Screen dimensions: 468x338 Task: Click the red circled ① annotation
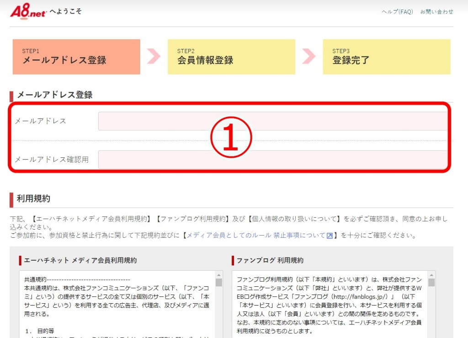click(232, 137)
